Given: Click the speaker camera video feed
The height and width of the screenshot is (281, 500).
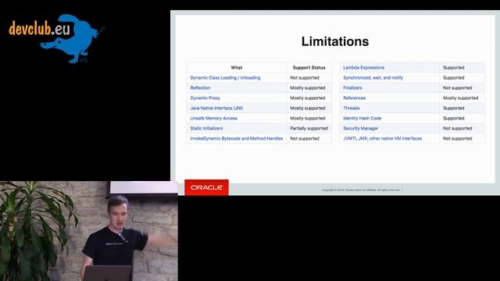Looking at the screenshot, I should [88, 231].
